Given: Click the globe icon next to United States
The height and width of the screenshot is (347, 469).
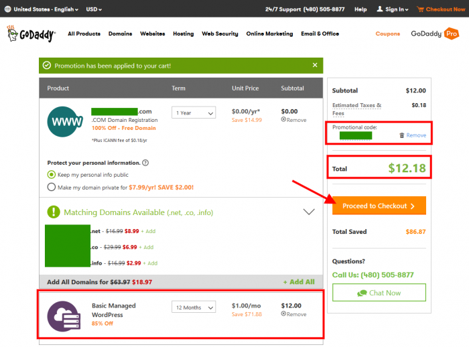Looking at the screenshot, I should (8, 9).
